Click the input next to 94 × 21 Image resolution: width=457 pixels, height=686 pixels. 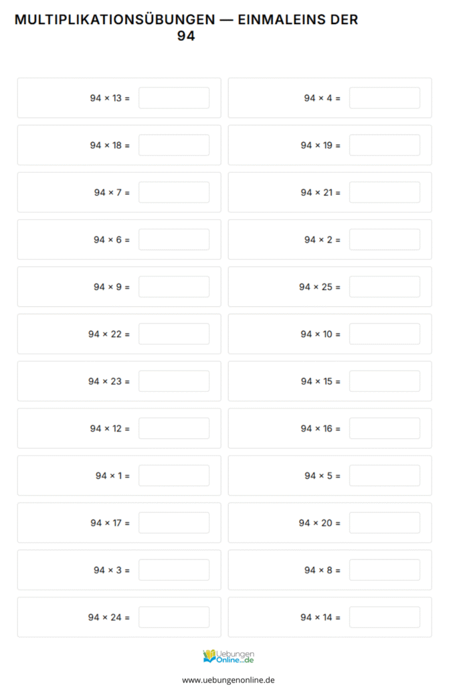[x=385, y=192]
